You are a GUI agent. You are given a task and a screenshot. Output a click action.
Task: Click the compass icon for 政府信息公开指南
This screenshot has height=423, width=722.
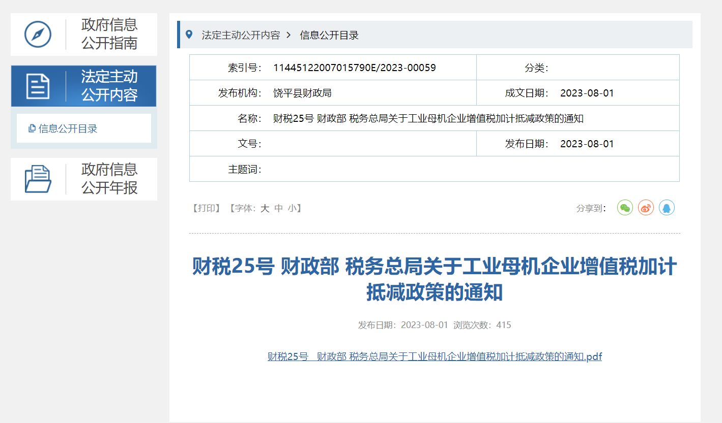[x=38, y=35]
